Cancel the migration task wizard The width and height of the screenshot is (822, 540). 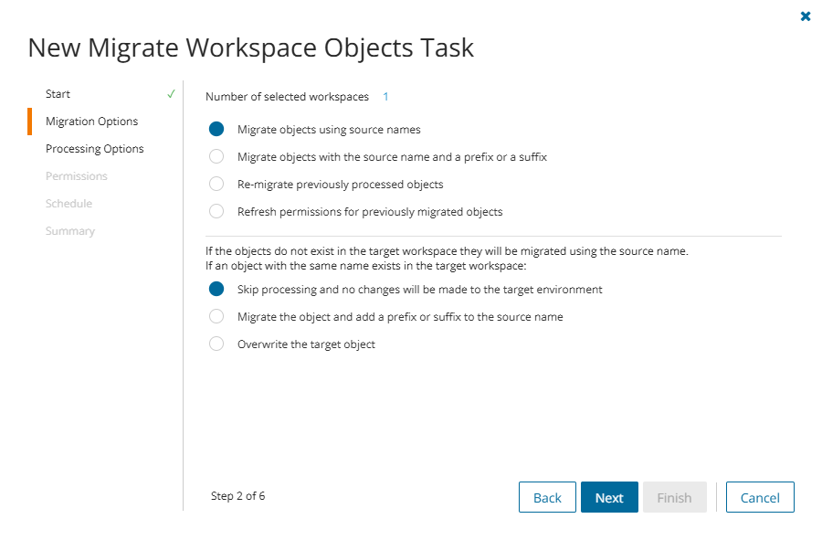760,498
